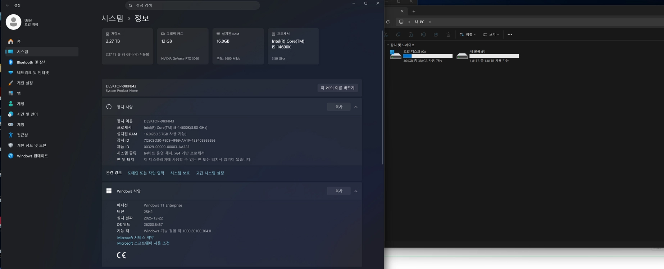The height and width of the screenshot is (269, 664).
Task: Open 시간 및 언어 settings
Action: click(42, 114)
